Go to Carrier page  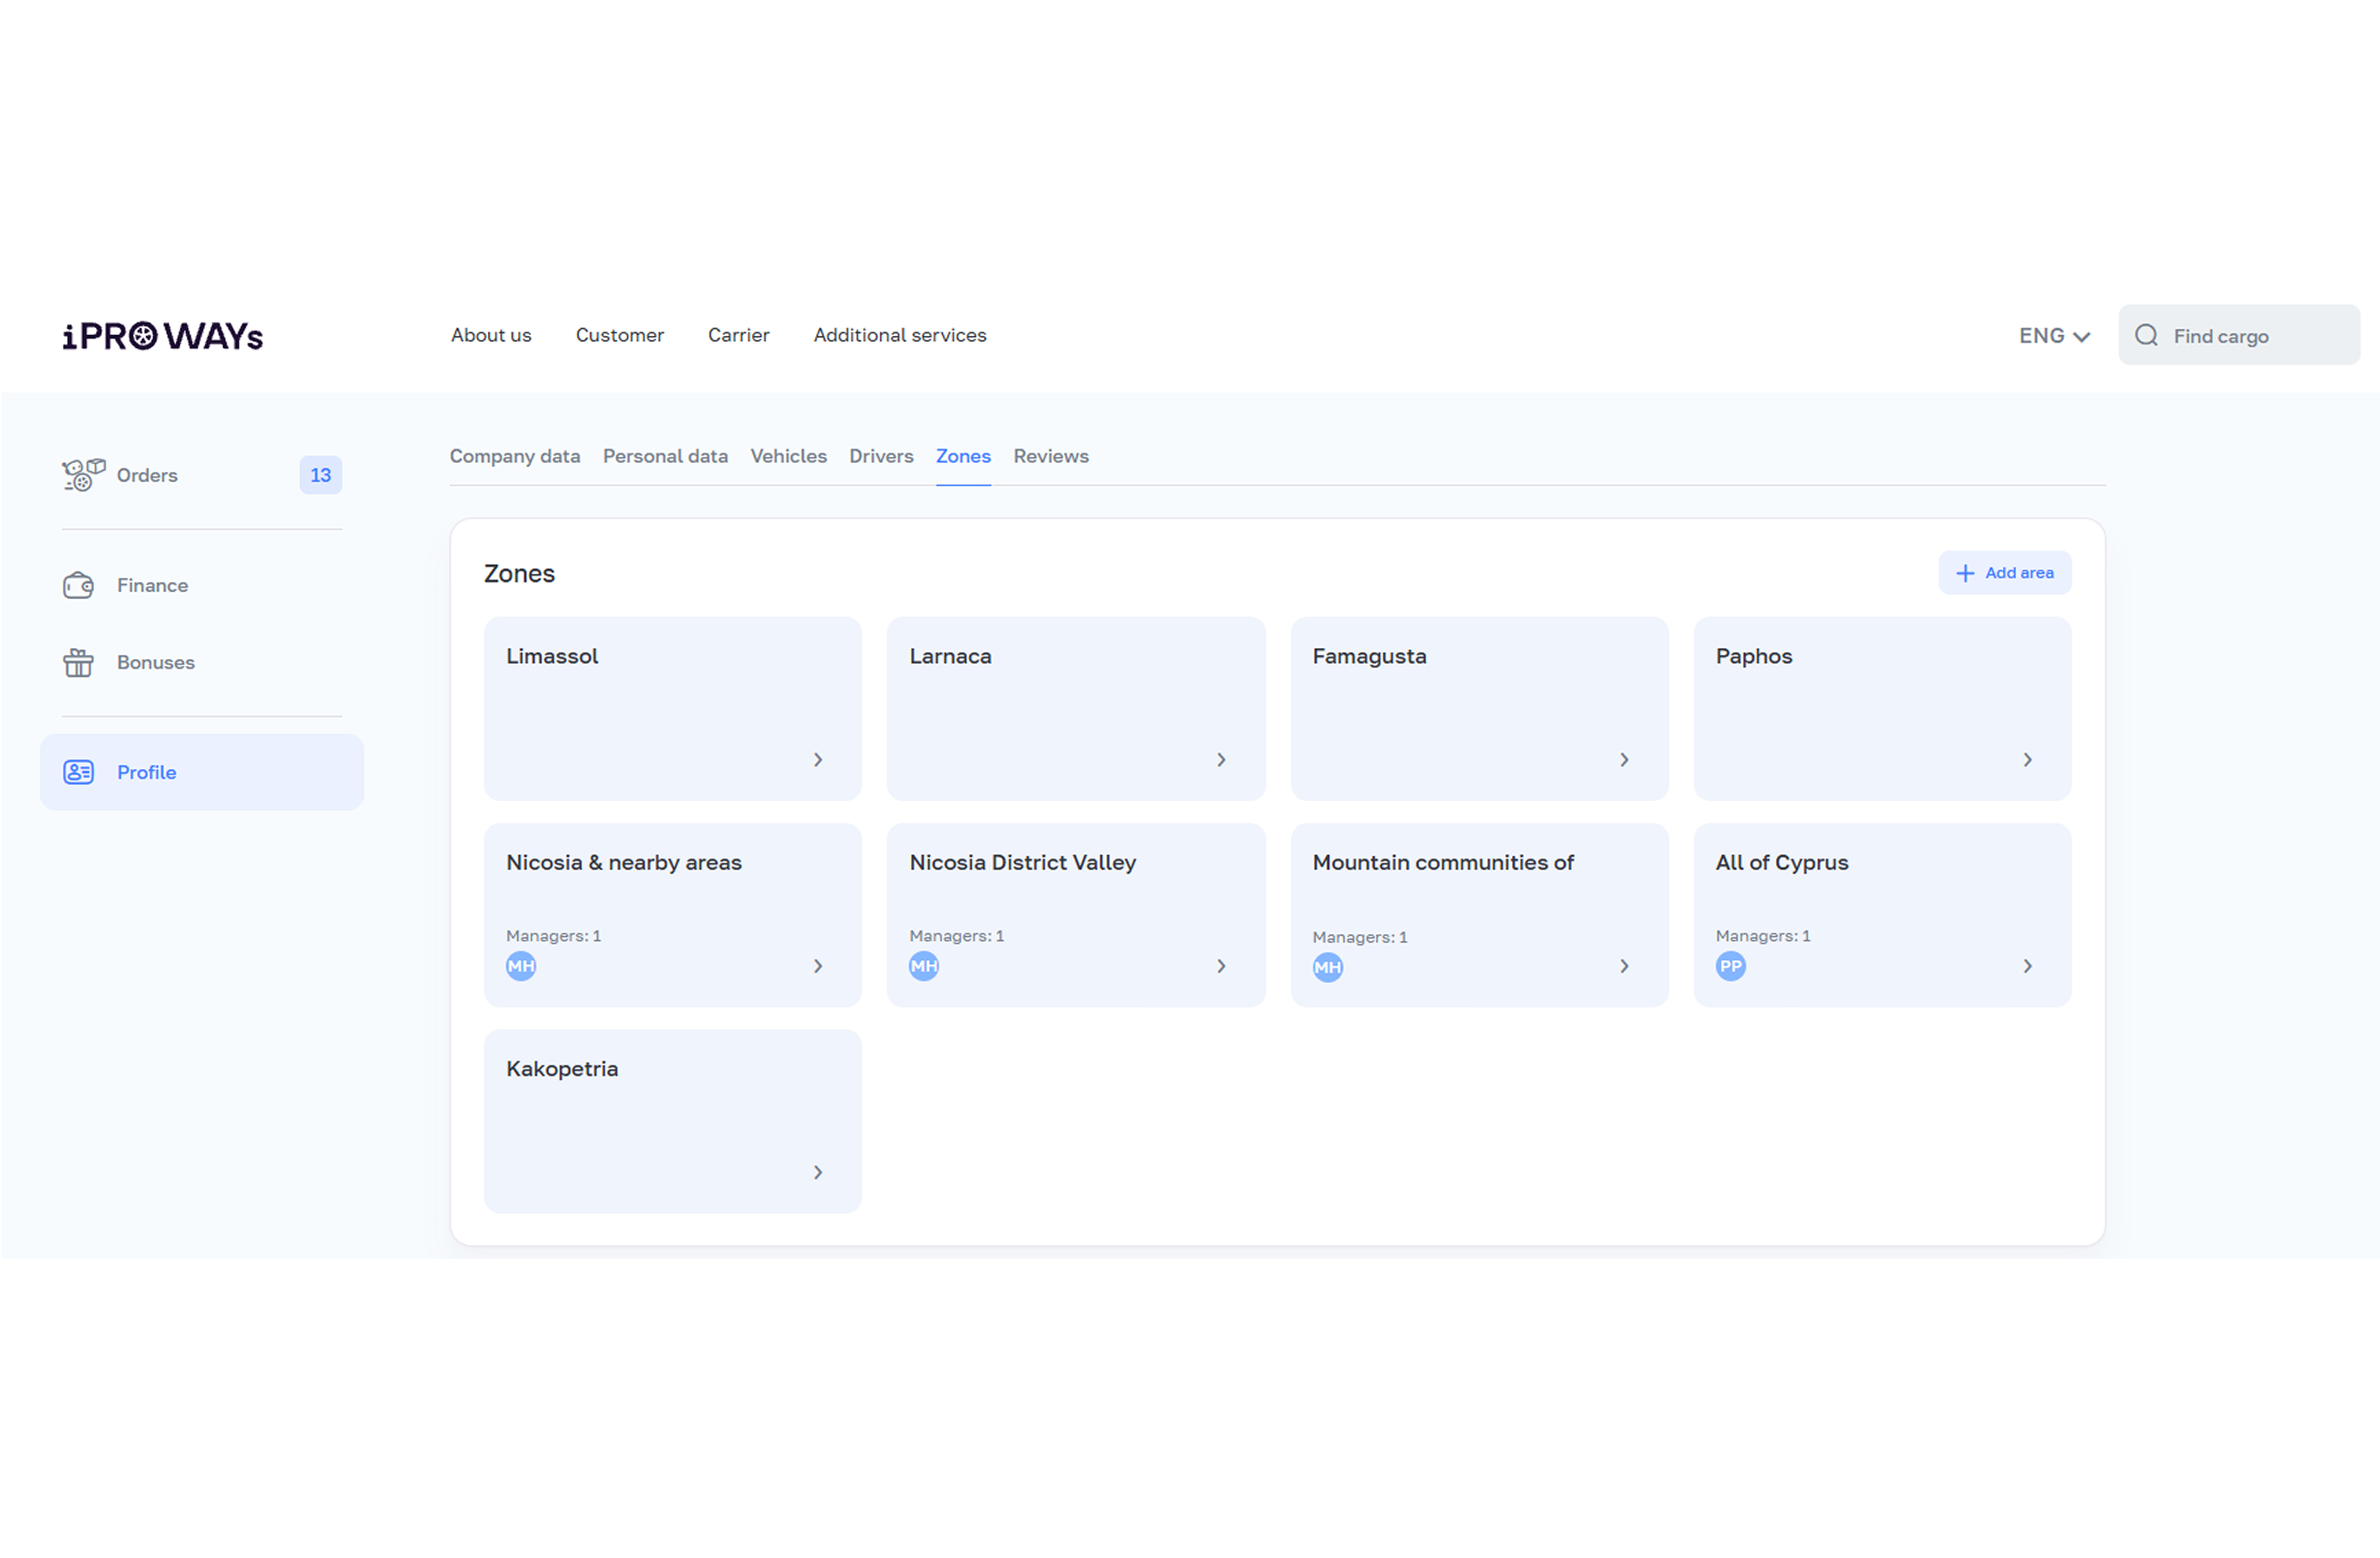tap(739, 335)
